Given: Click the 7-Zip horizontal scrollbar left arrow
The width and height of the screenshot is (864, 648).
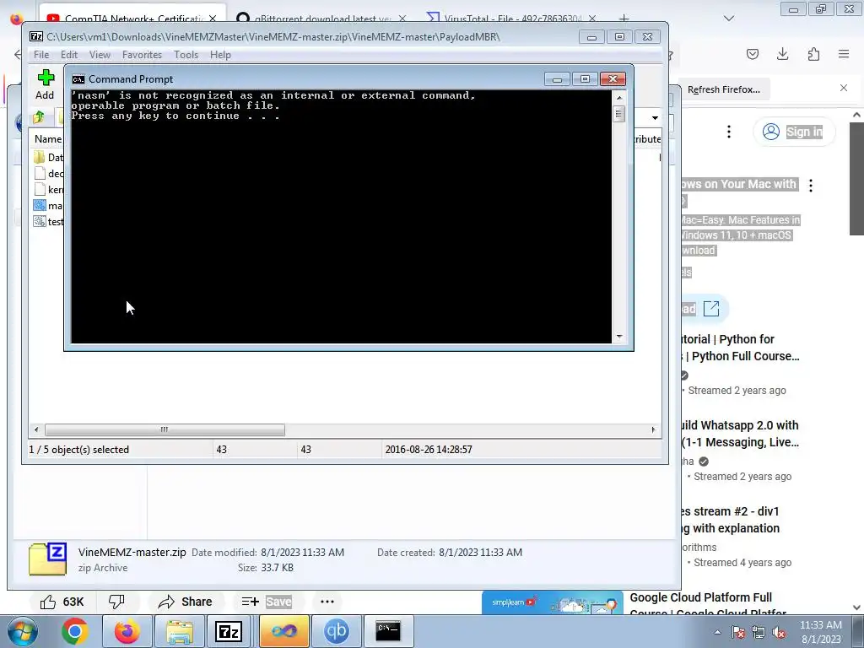Looking at the screenshot, I should pos(36,429).
